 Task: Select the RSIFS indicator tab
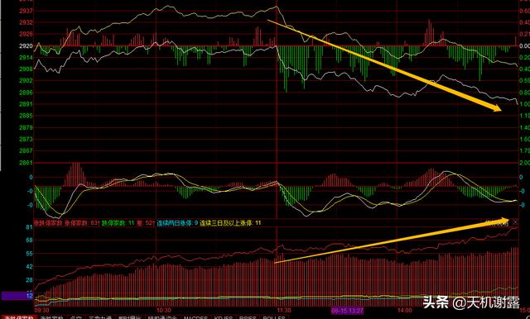coord(248,317)
